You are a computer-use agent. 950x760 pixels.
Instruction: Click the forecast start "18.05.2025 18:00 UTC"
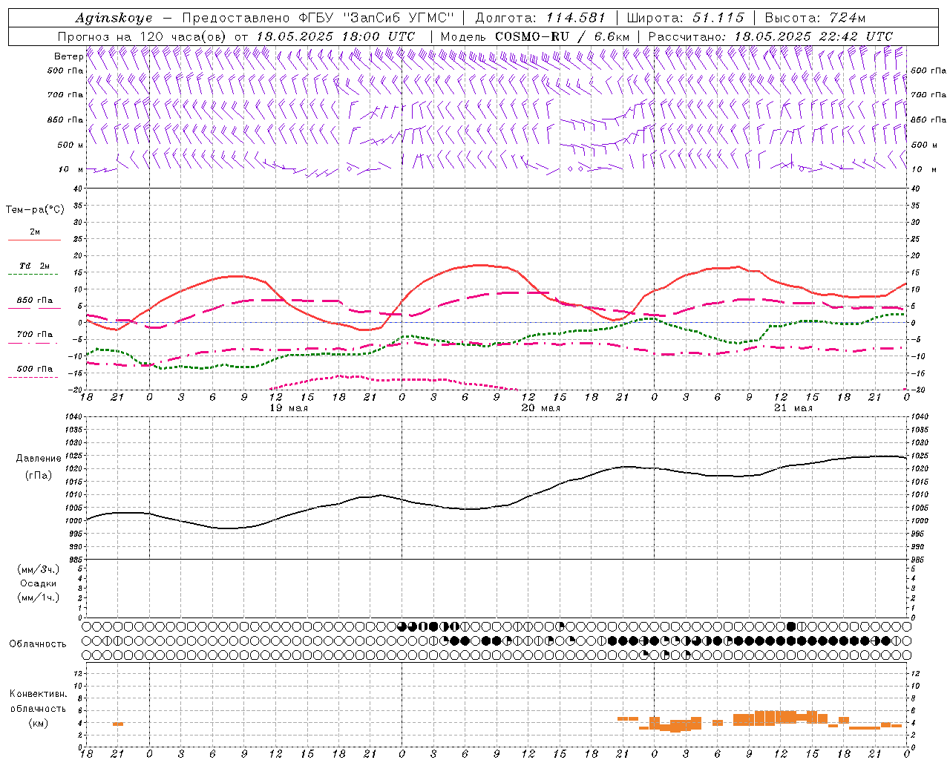[335, 36]
